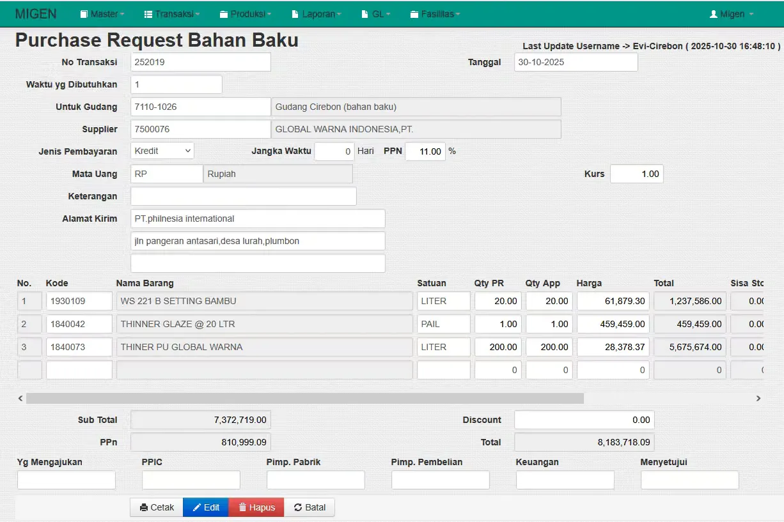Click the Mata Uang RP field
This screenshot has height=522, width=784.
pos(167,174)
